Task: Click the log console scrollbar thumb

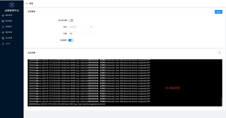Action: pos(222,102)
